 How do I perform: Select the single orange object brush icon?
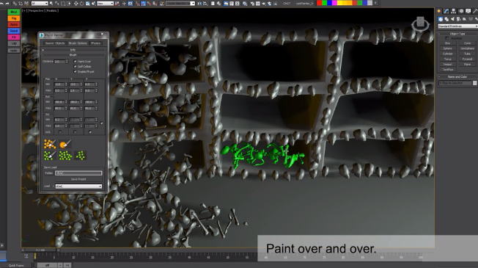65,144
